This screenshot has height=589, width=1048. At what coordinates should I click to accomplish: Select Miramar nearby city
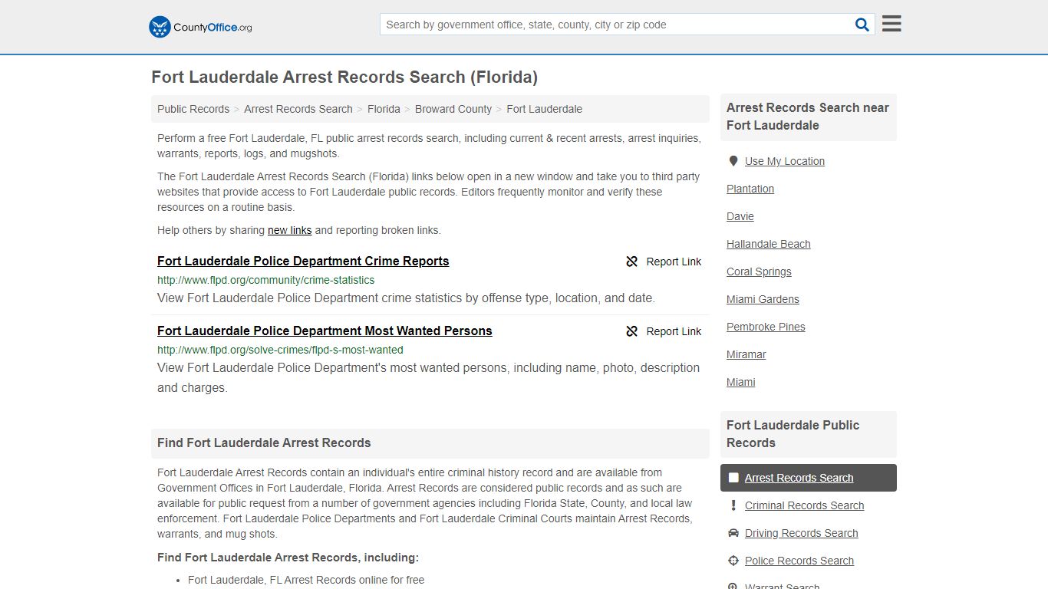(746, 354)
